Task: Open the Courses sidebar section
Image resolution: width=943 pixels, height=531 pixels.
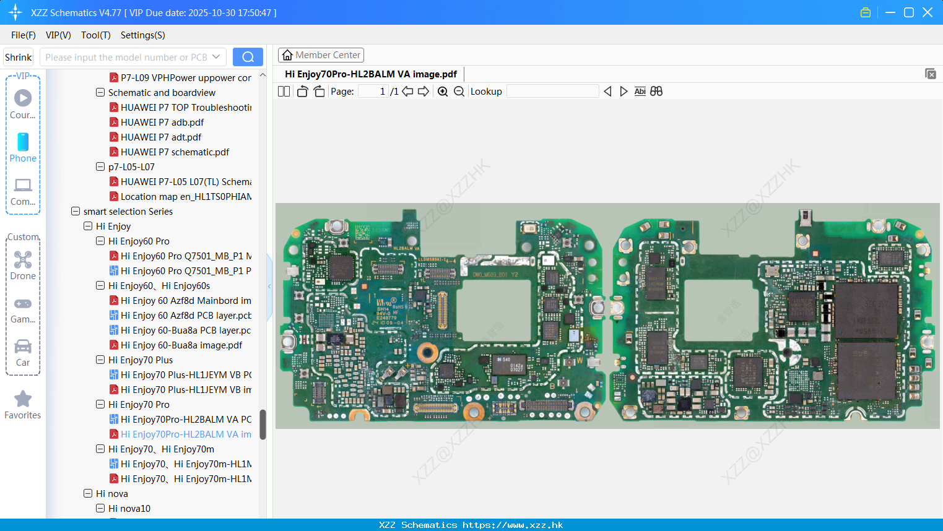Action: 23,104
